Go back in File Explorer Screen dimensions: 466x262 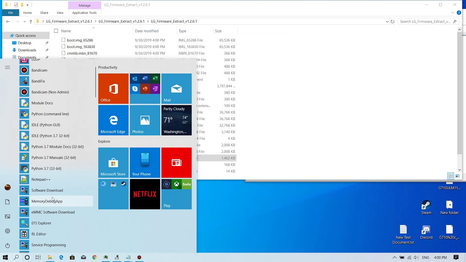8,21
